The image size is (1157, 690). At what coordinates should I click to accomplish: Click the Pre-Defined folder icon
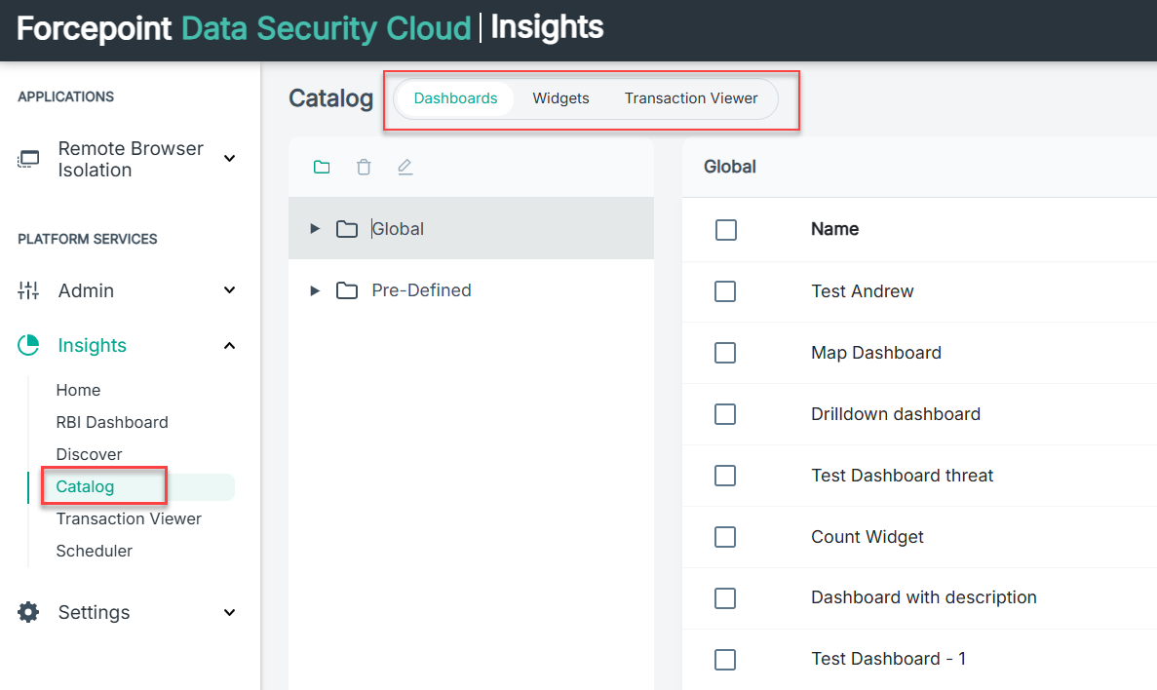click(347, 290)
